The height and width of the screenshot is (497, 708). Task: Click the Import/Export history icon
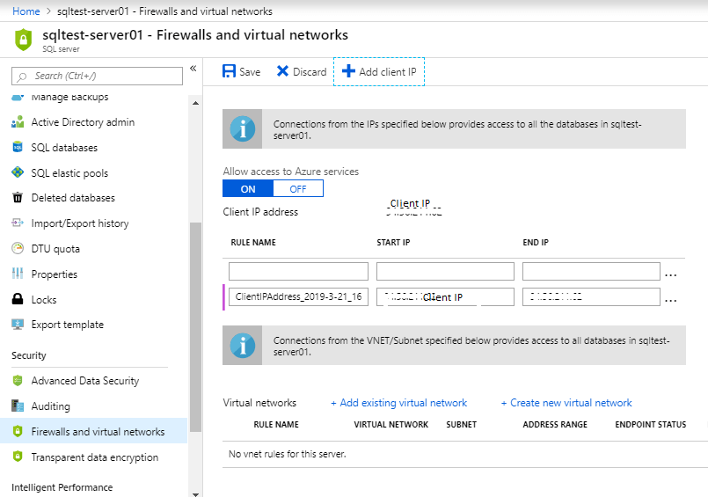pos(18,223)
